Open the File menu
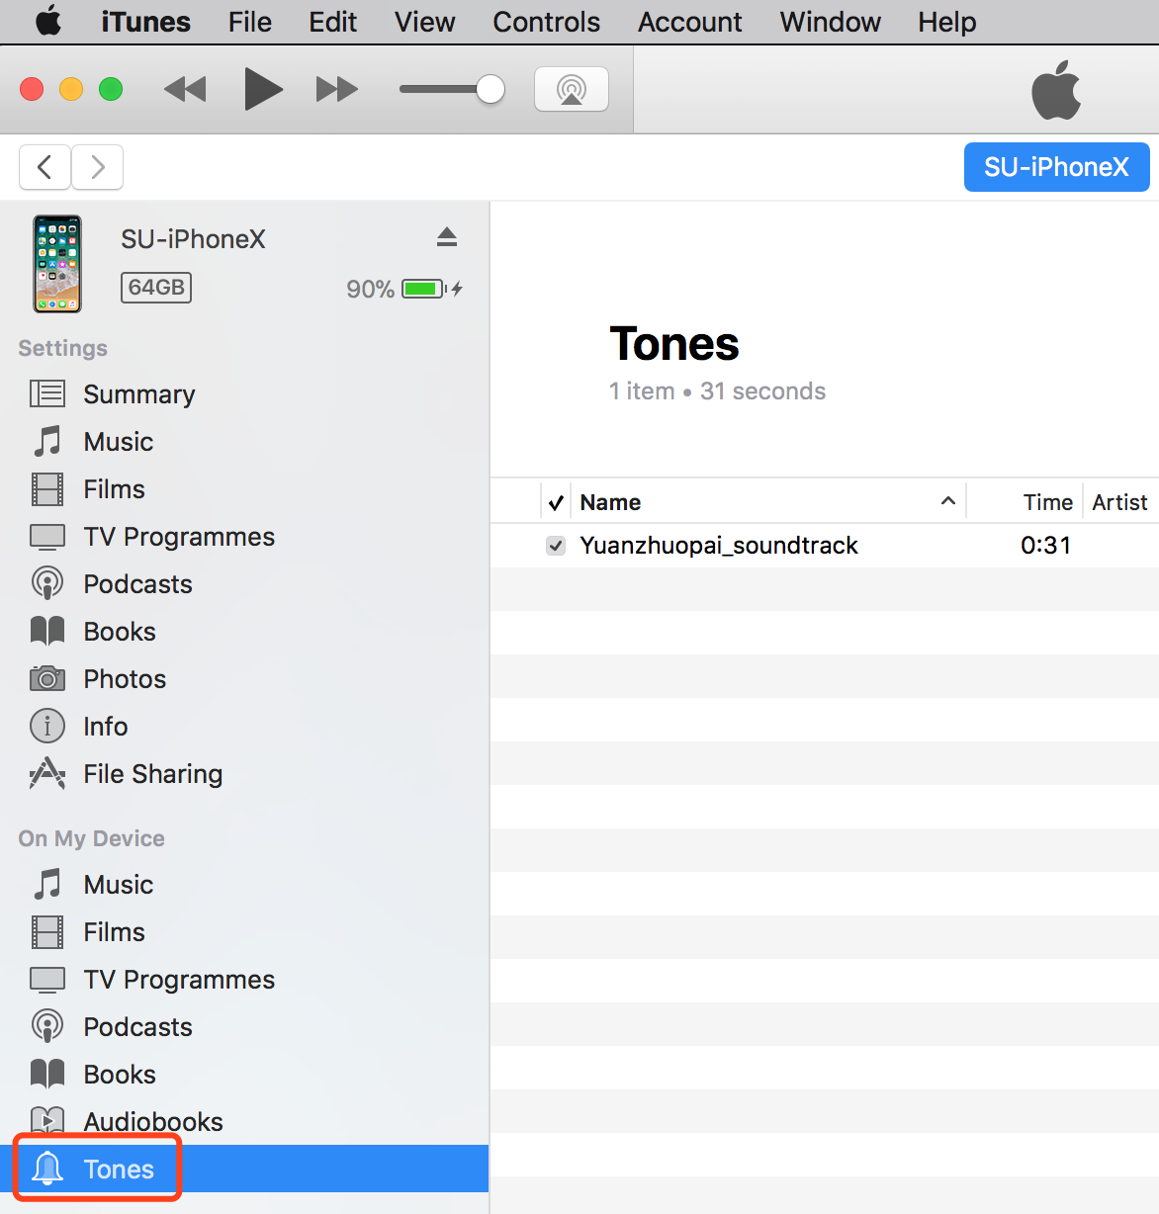 click(249, 22)
